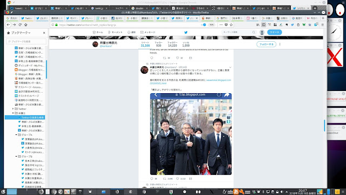Collapse the グループA bookmark folder

[16, 135]
